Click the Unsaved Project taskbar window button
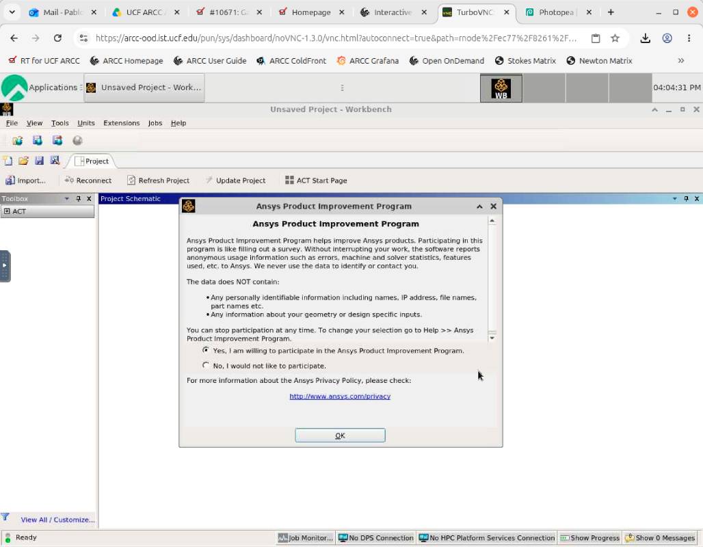 tap(144, 88)
